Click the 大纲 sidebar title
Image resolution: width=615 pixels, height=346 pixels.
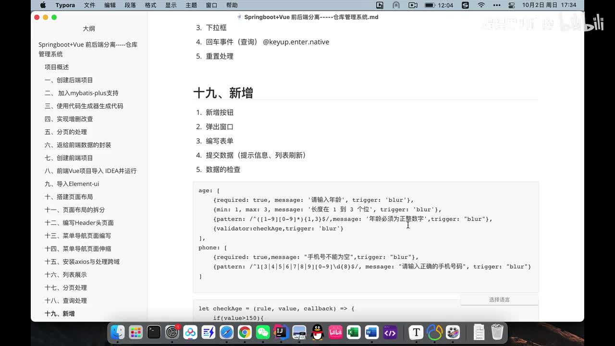click(89, 28)
